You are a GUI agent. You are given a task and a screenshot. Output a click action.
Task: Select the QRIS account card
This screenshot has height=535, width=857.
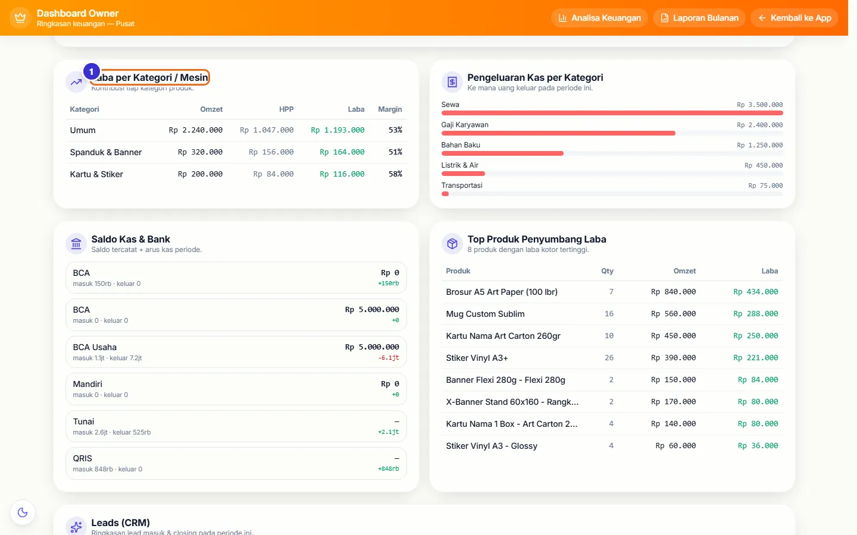click(236, 463)
